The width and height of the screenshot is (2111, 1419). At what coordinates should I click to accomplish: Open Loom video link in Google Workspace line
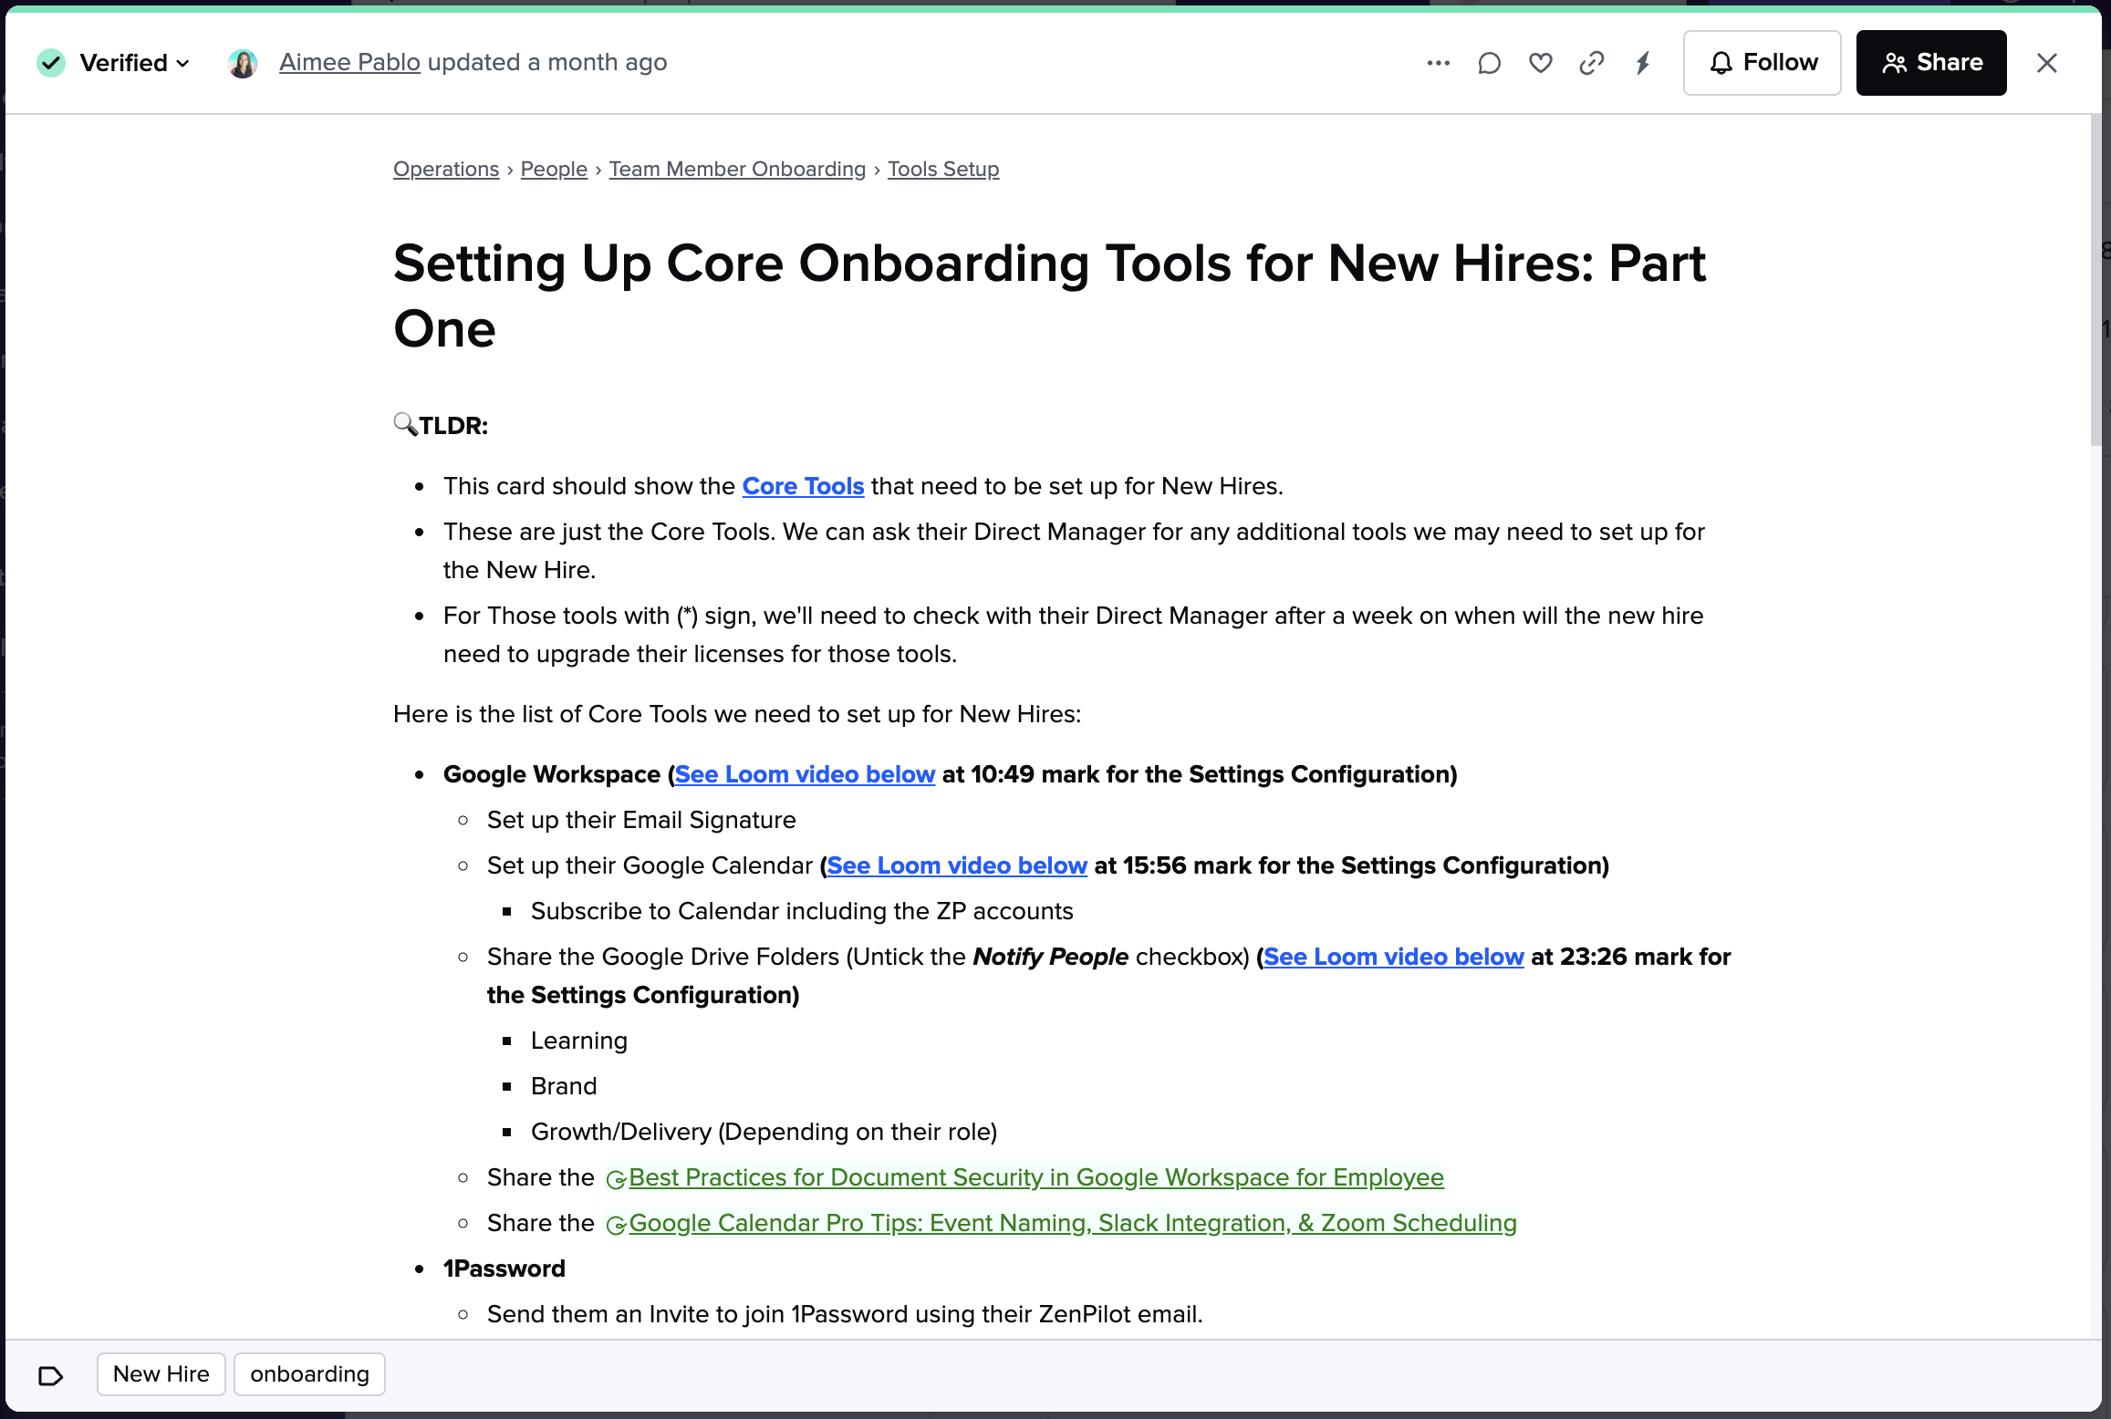805,774
